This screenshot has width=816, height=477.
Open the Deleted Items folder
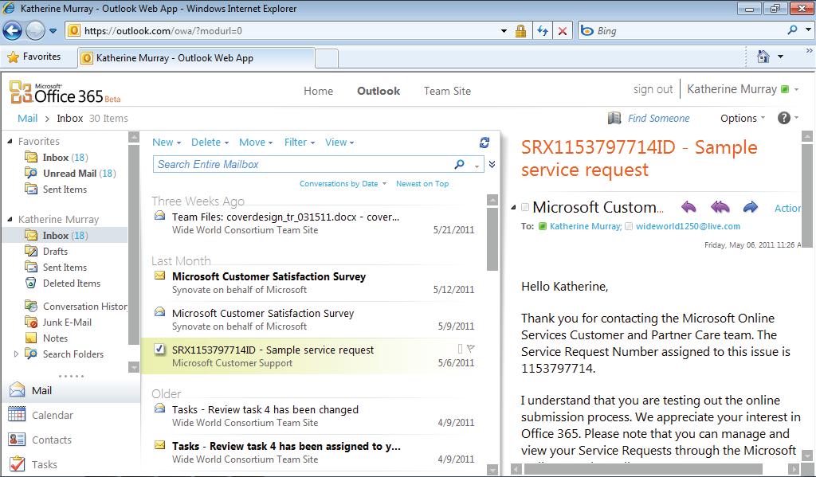(71, 283)
